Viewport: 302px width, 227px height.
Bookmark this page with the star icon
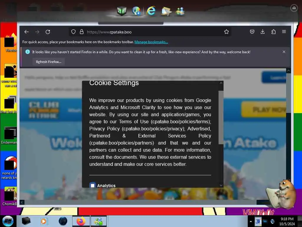226,32
